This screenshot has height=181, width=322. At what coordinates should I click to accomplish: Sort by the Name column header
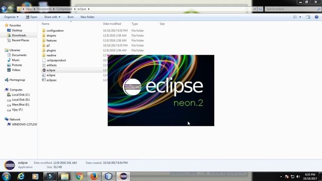coord(45,24)
